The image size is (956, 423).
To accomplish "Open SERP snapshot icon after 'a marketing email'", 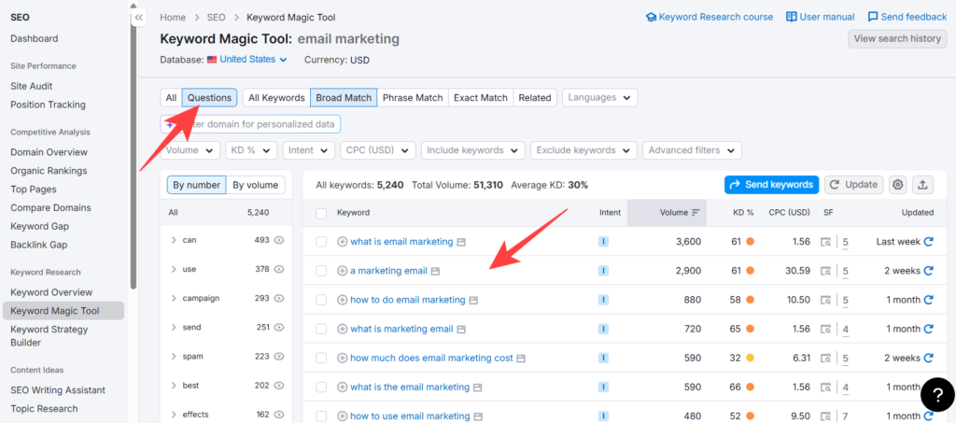I will (435, 271).
